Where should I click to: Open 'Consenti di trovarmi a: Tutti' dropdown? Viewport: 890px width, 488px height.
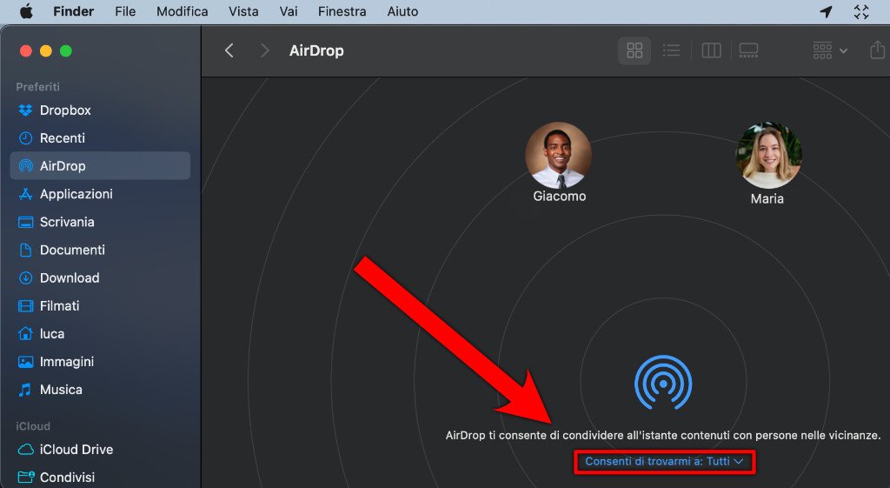664,461
